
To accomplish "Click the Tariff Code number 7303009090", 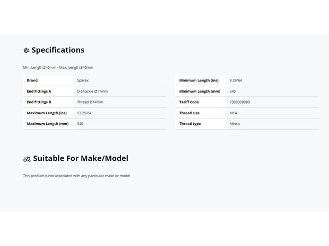I will pyautogui.click(x=240, y=102).
